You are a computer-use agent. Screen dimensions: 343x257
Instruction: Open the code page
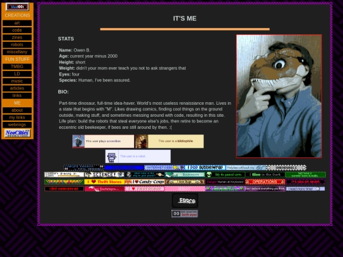click(17, 30)
